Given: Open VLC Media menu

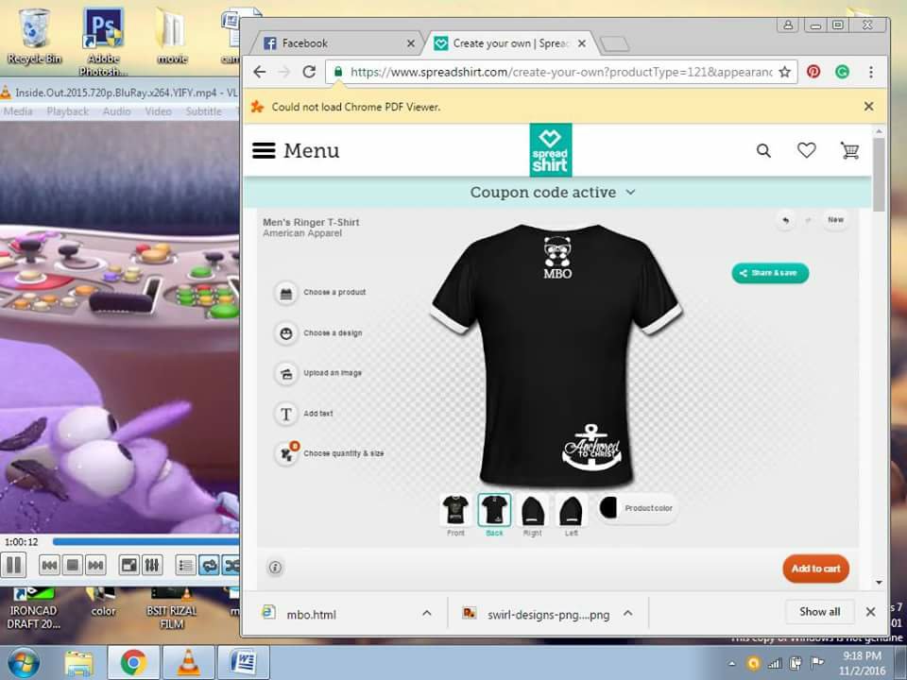Looking at the screenshot, I should point(19,111).
